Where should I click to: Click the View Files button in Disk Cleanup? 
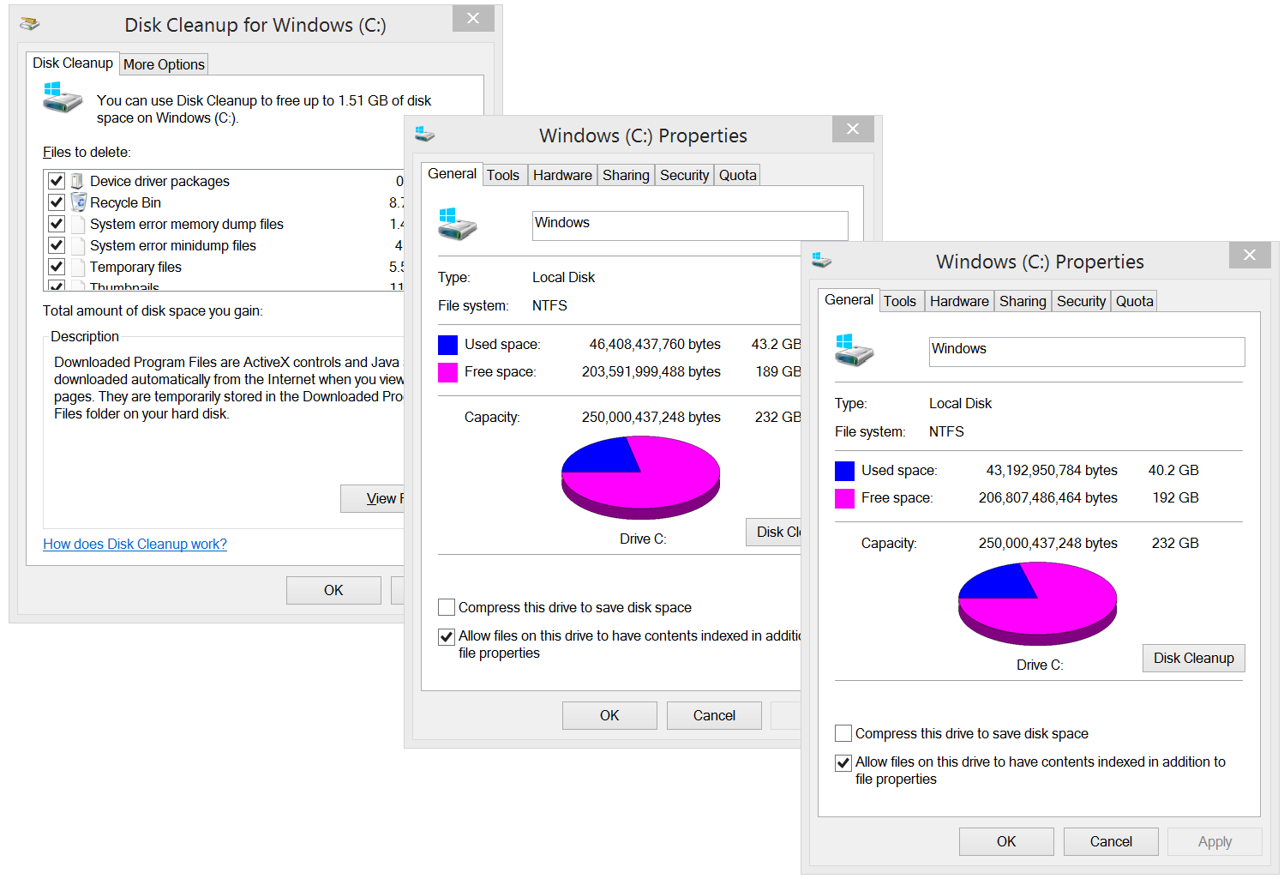372,498
